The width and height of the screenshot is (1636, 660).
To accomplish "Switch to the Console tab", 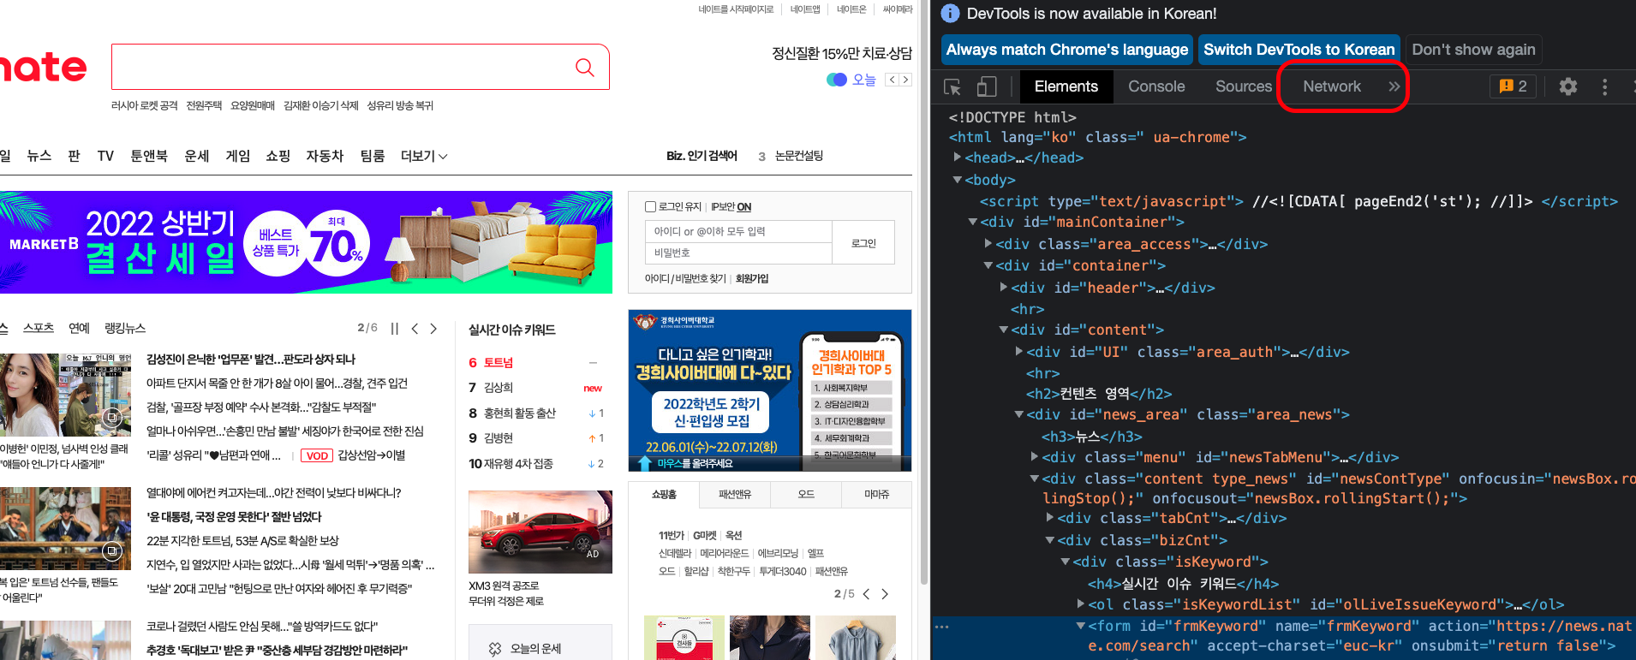I will click(x=1156, y=86).
